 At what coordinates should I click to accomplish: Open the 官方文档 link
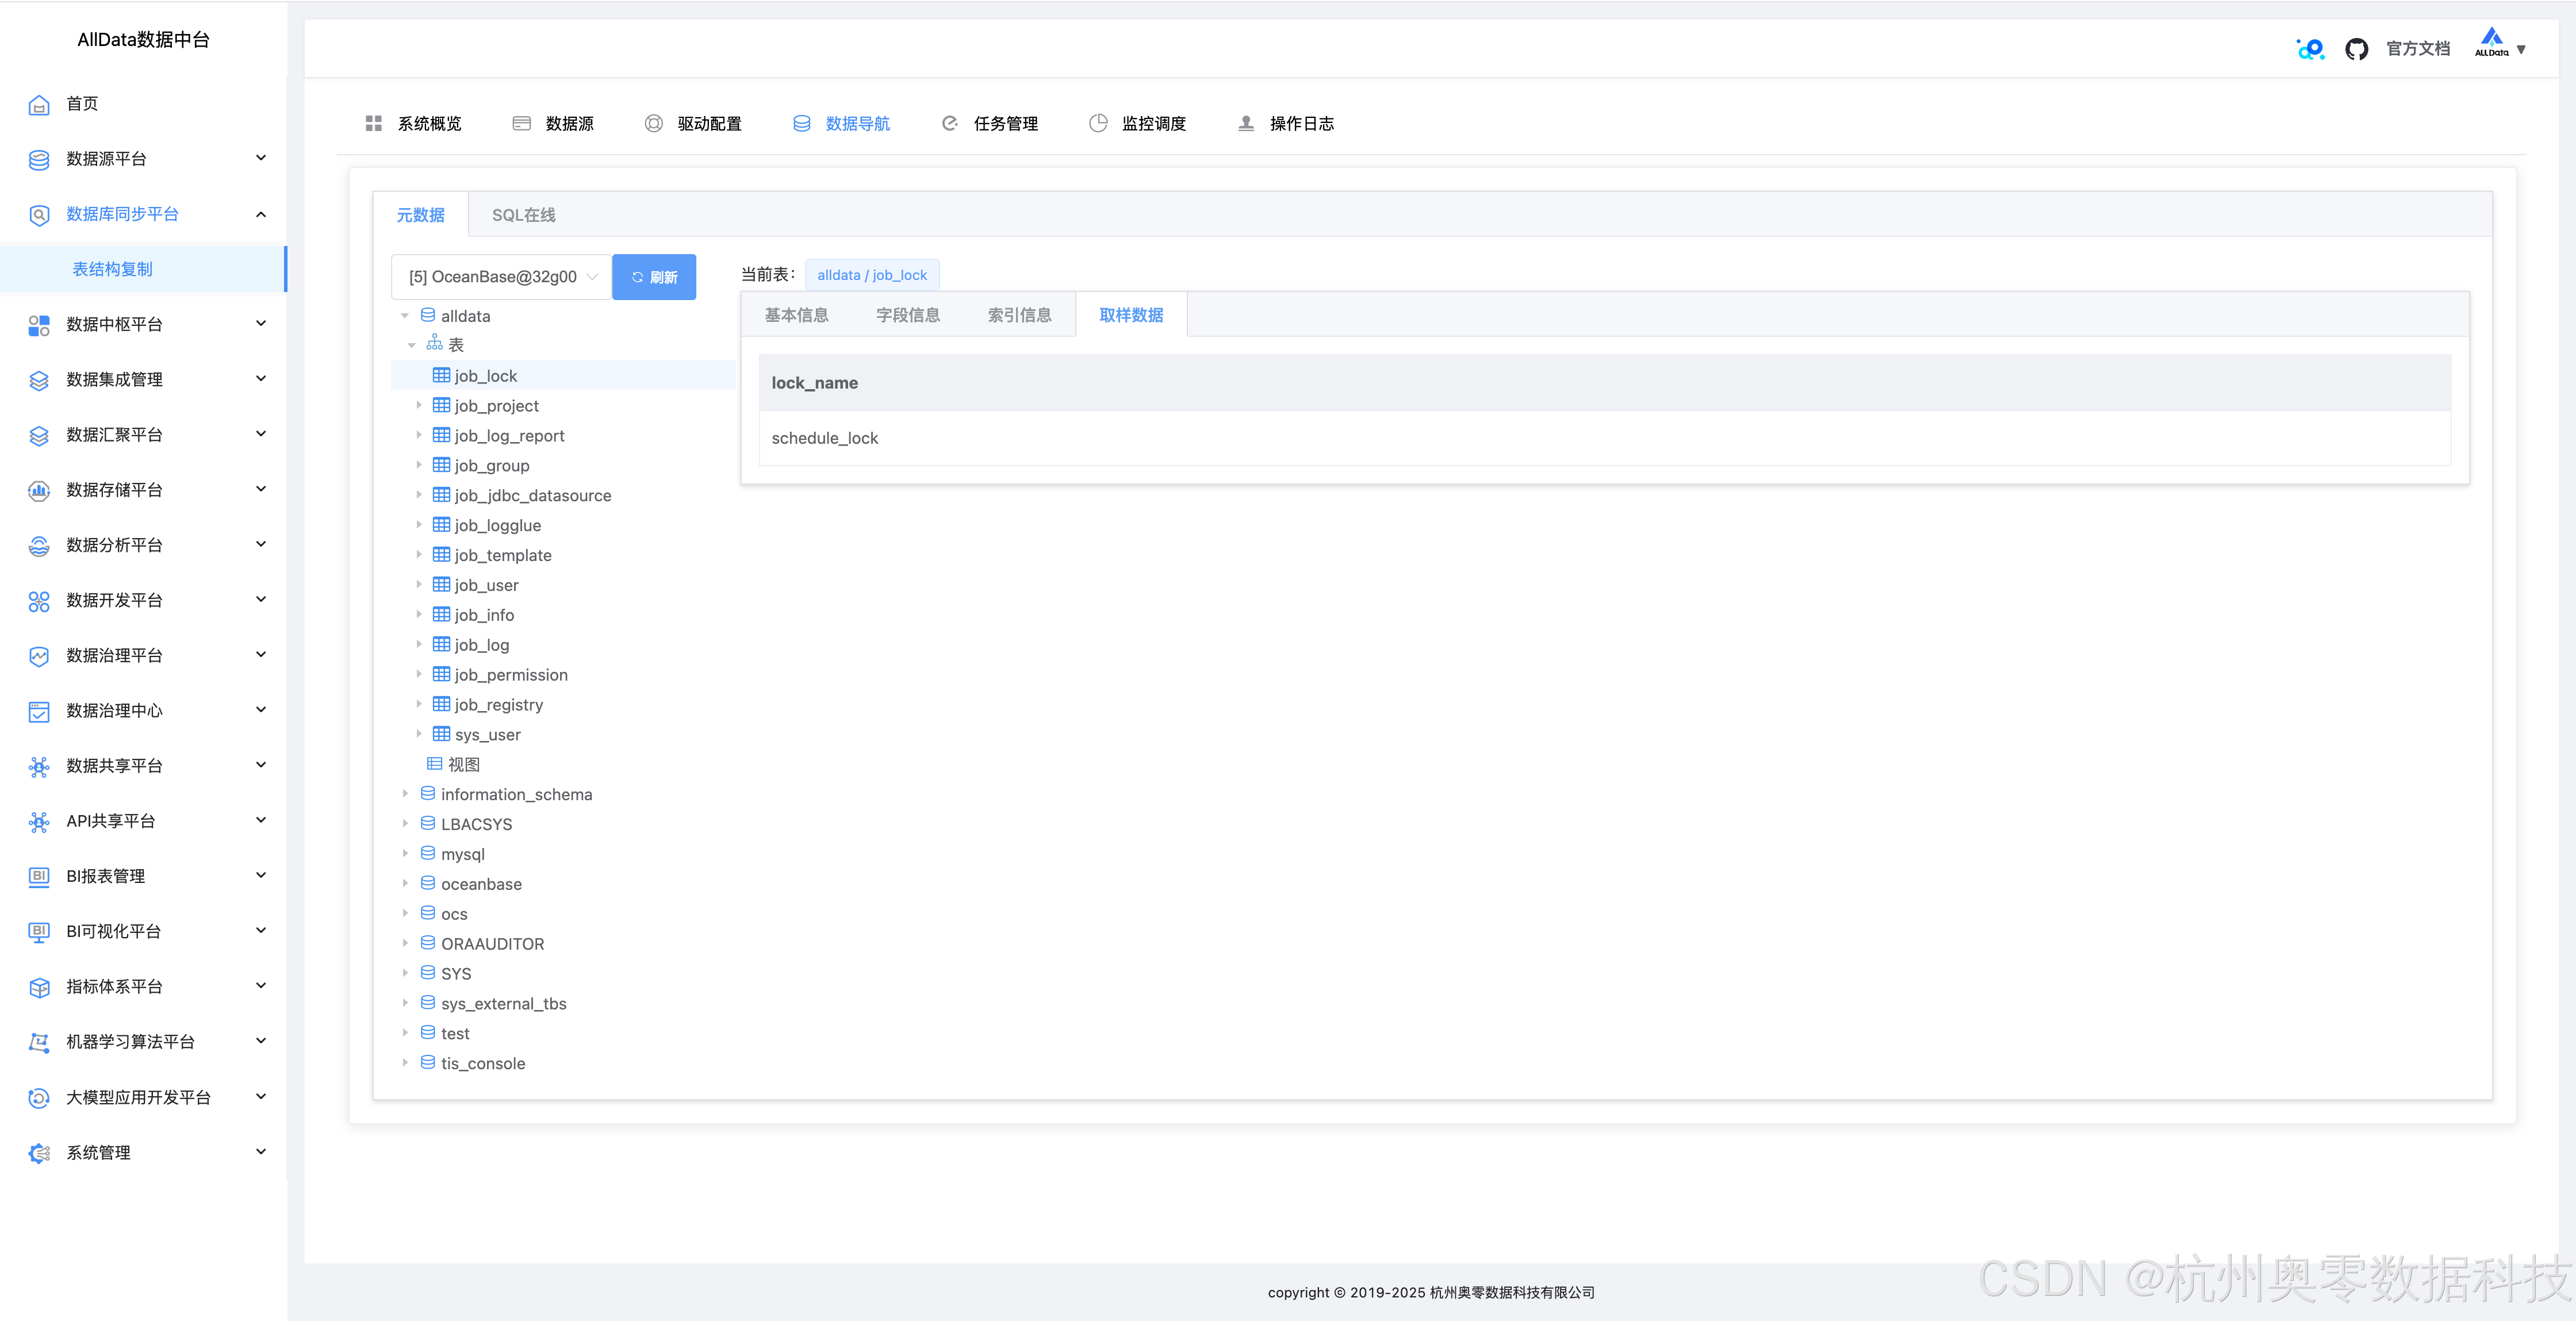(x=2417, y=49)
